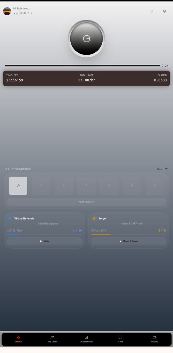Click the Virtual Referrals people icon

point(10,219)
